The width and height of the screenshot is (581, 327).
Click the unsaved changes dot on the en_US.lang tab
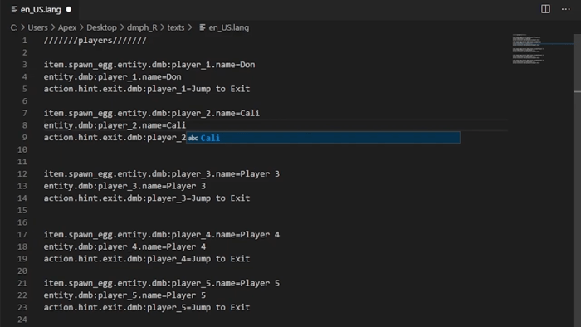coord(69,10)
